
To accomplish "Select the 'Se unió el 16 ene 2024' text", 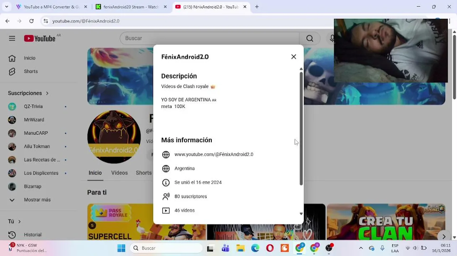I will coord(198,182).
